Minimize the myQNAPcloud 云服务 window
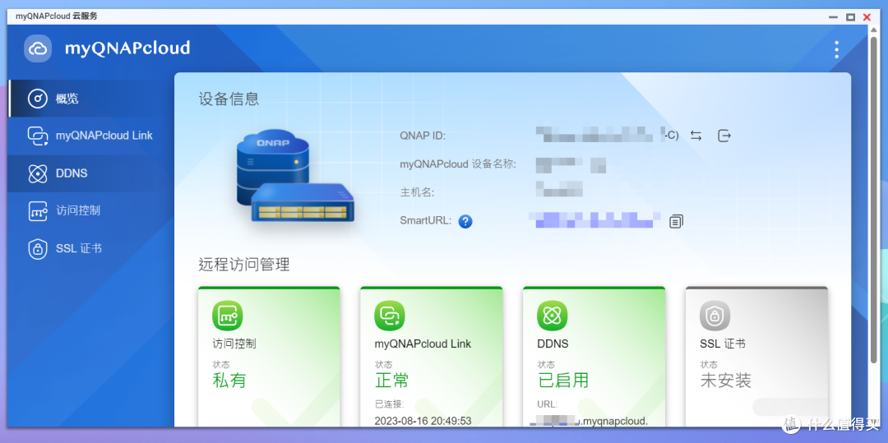888x443 pixels. (834, 17)
